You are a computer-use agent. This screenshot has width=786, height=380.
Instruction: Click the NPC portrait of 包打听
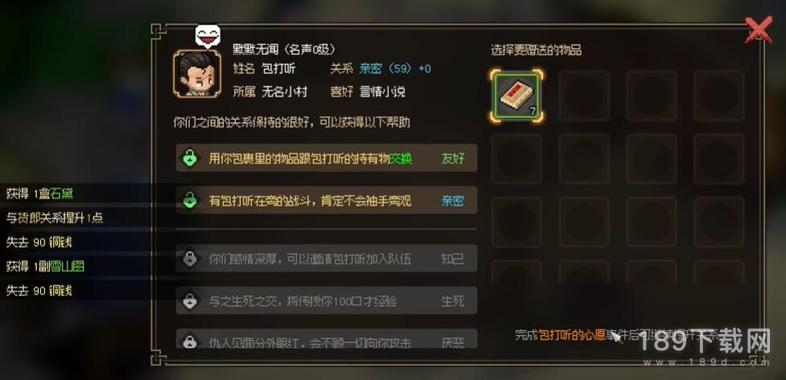coord(197,74)
